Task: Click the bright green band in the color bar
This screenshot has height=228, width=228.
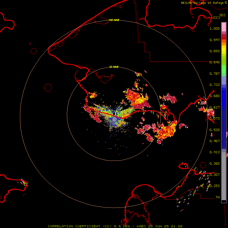Action: tap(224, 69)
